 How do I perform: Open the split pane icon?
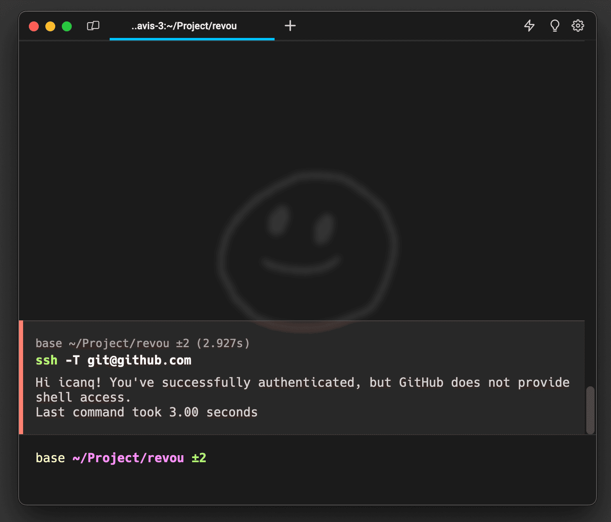93,26
